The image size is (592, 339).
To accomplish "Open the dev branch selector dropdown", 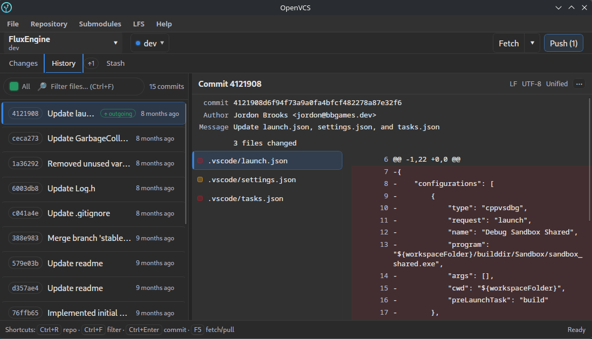I will point(149,43).
